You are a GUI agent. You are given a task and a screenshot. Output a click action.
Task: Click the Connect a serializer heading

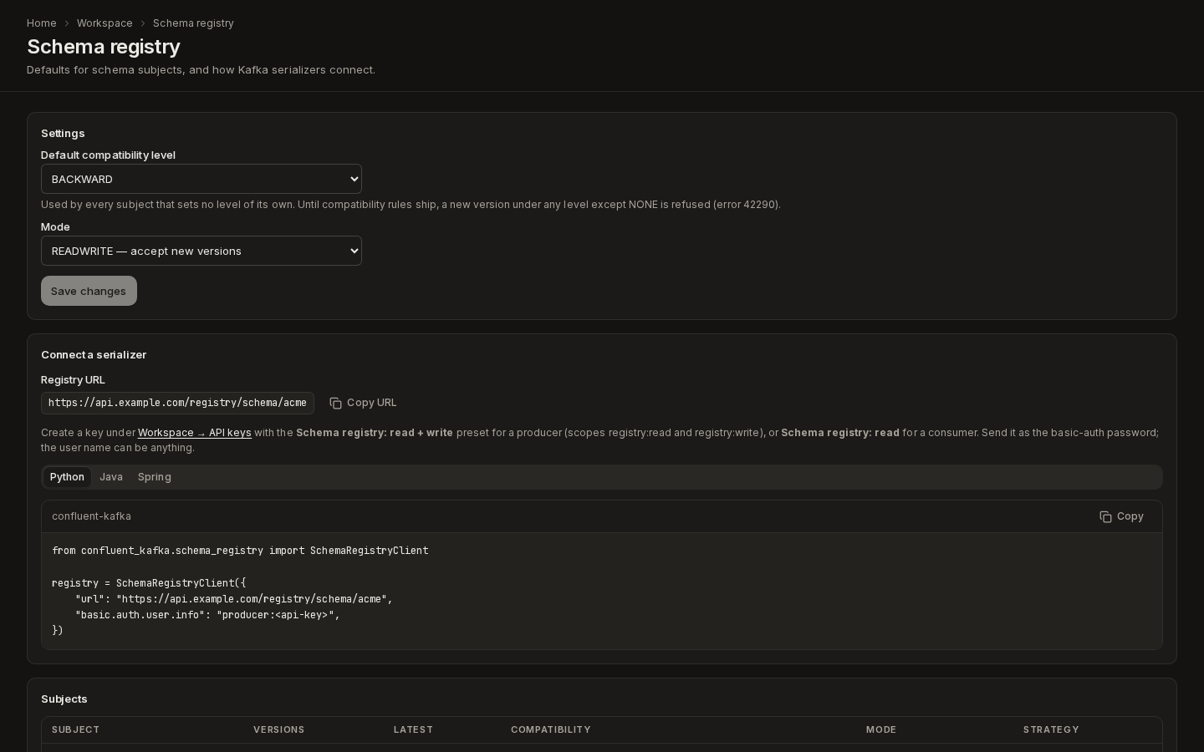pyautogui.click(x=94, y=354)
